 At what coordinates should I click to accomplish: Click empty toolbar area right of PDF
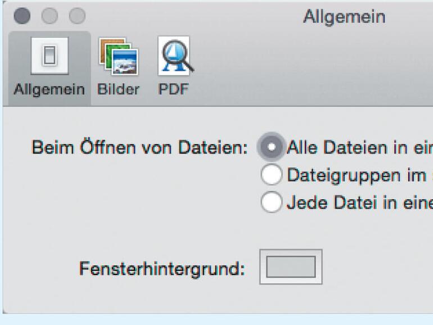(309, 67)
